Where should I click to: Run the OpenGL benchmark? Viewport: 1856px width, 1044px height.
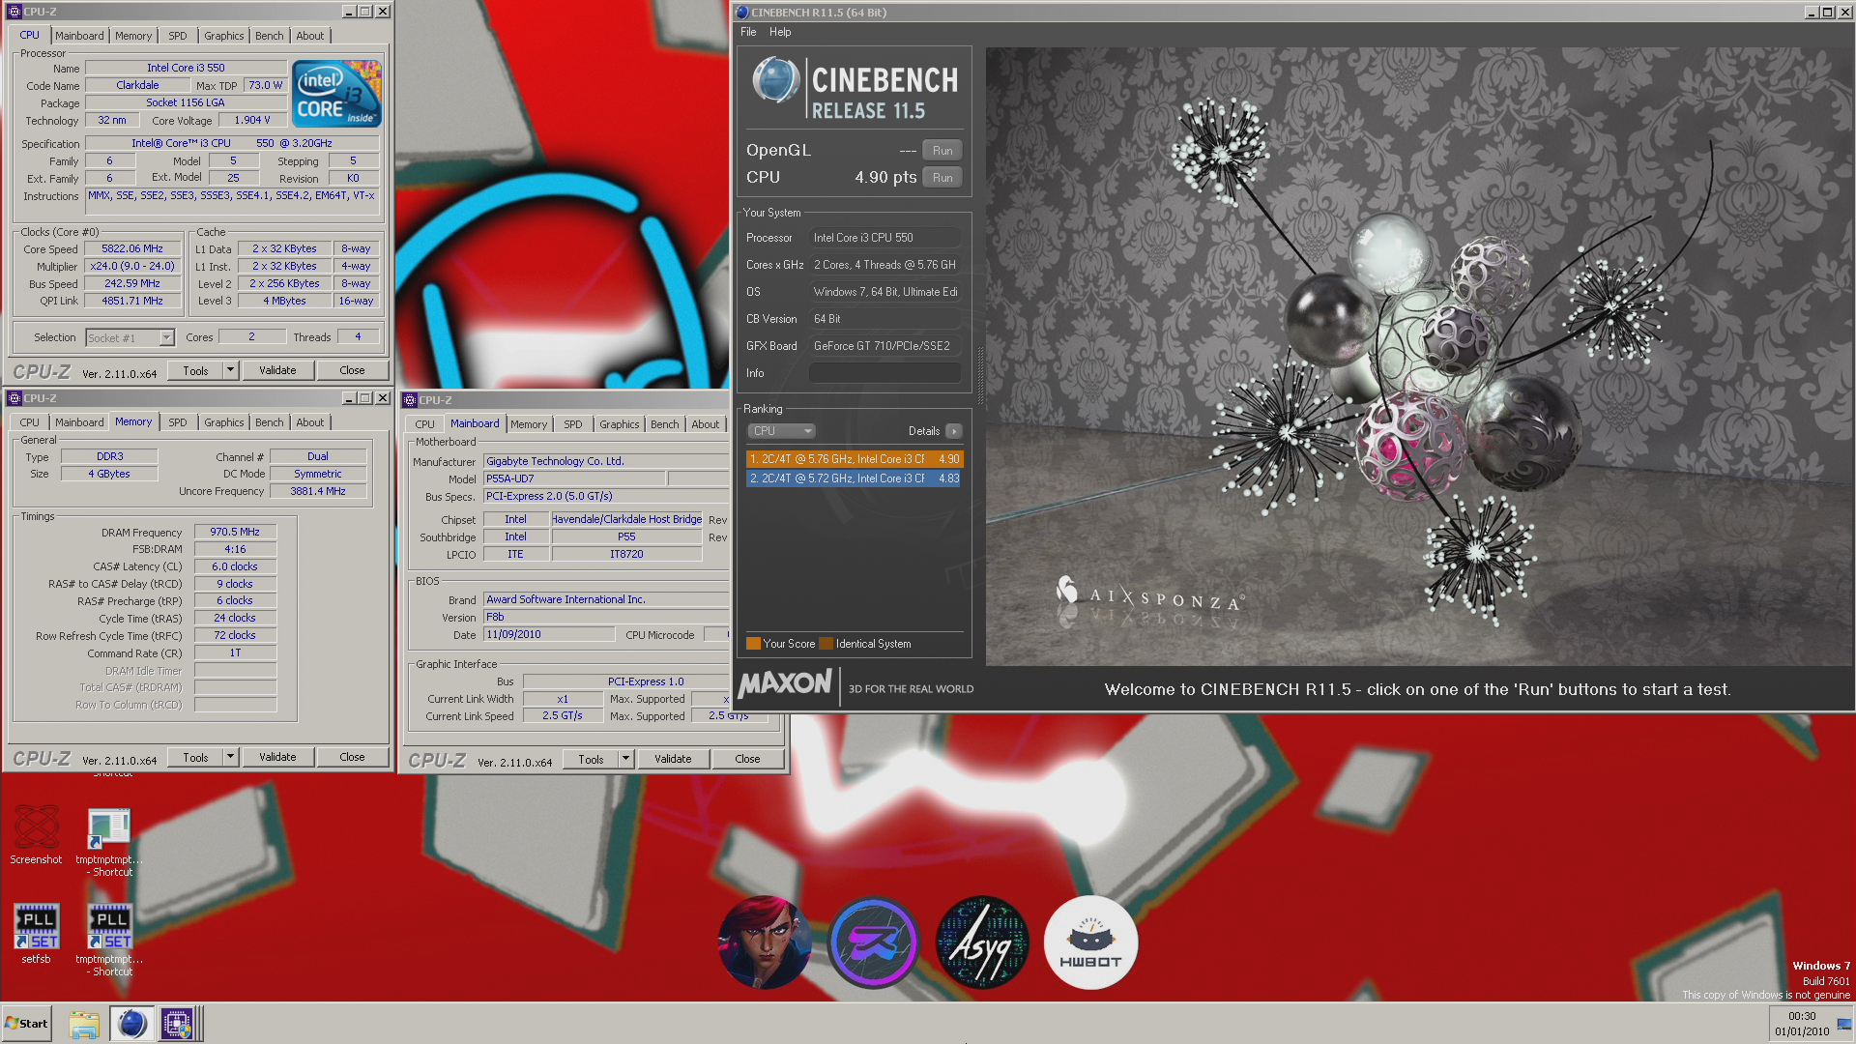coord(942,151)
